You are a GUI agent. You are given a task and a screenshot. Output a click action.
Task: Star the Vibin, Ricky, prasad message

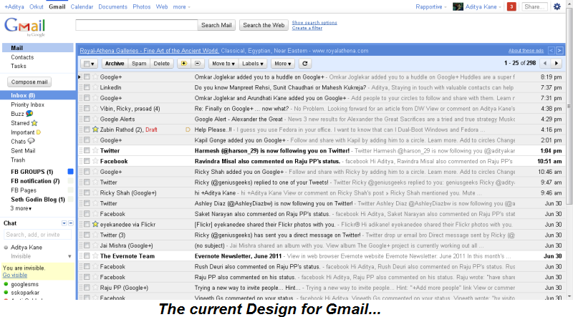(95, 109)
